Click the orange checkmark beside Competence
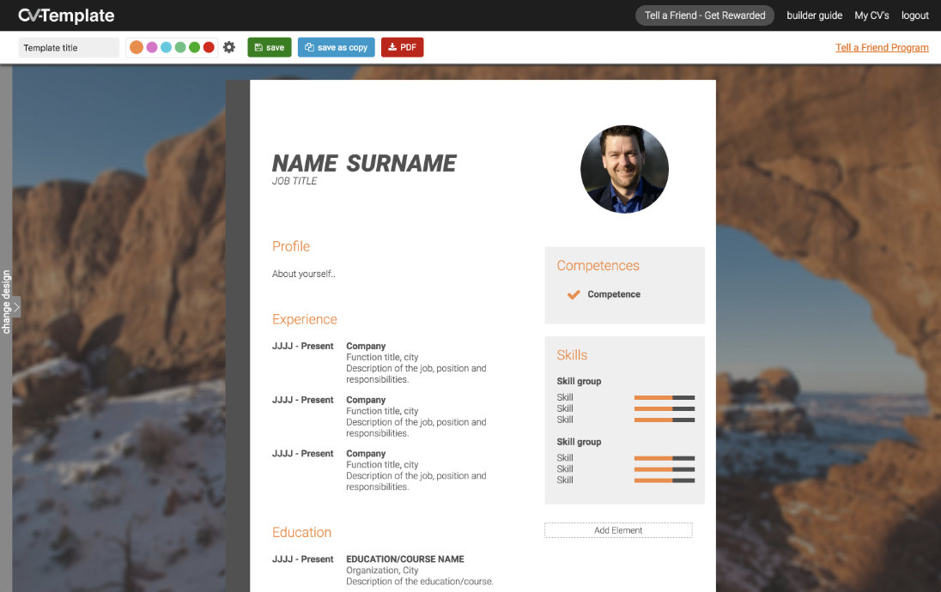 (x=574, y=294)
